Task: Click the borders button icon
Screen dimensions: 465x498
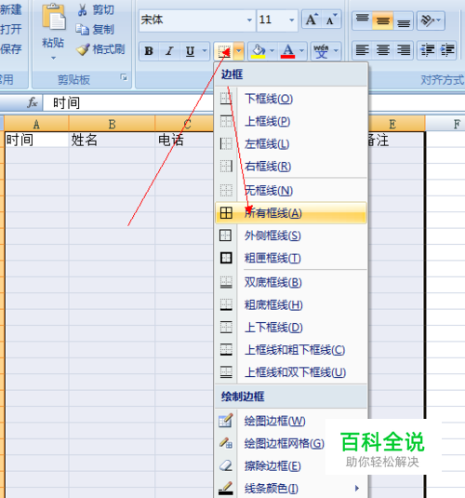Action: coord(224,51)
